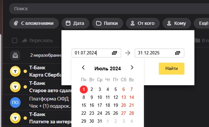Click the Июль 2024 calendar header
This screenshot has height=127, width=209.
108,69
